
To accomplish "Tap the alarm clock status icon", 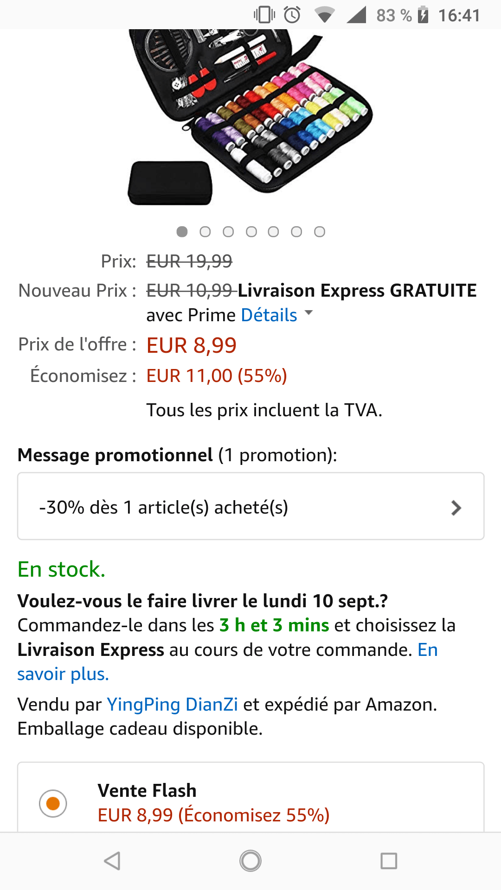I will coord(292,15).
